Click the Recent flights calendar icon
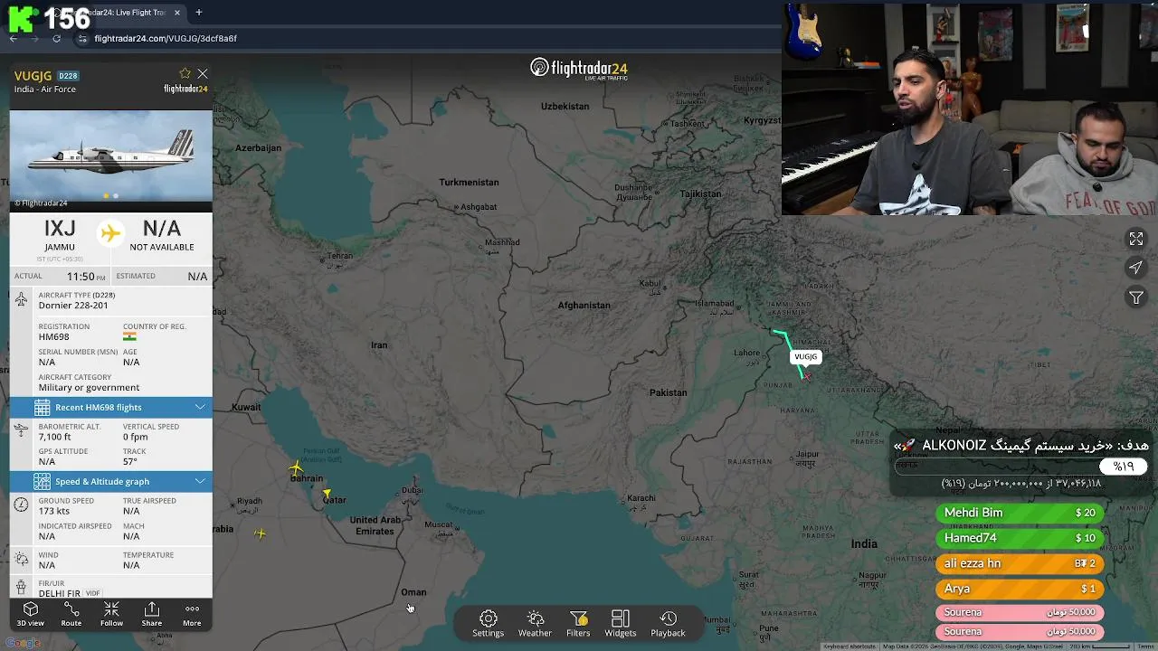The image size is (1158, 651). click(43, 407)
